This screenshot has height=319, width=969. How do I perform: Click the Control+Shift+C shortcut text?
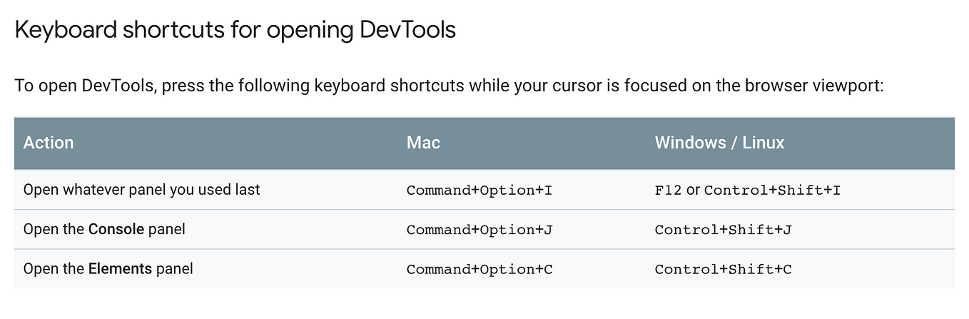pos(724,269)
